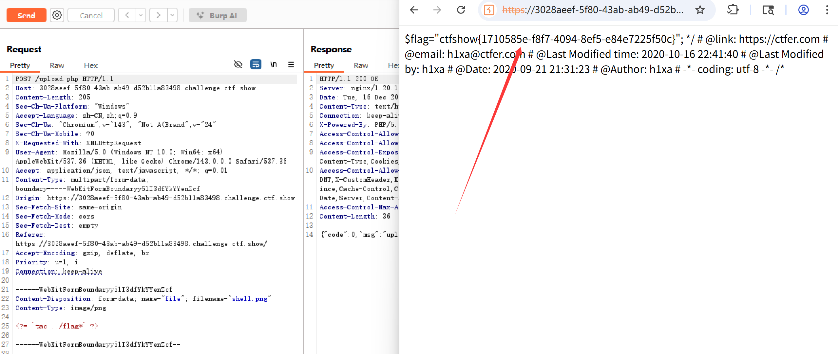The height and width of the screenshot is (354, 838).
Task: Toggle hidden characters eye icon in Request
Action: [238, 64]
